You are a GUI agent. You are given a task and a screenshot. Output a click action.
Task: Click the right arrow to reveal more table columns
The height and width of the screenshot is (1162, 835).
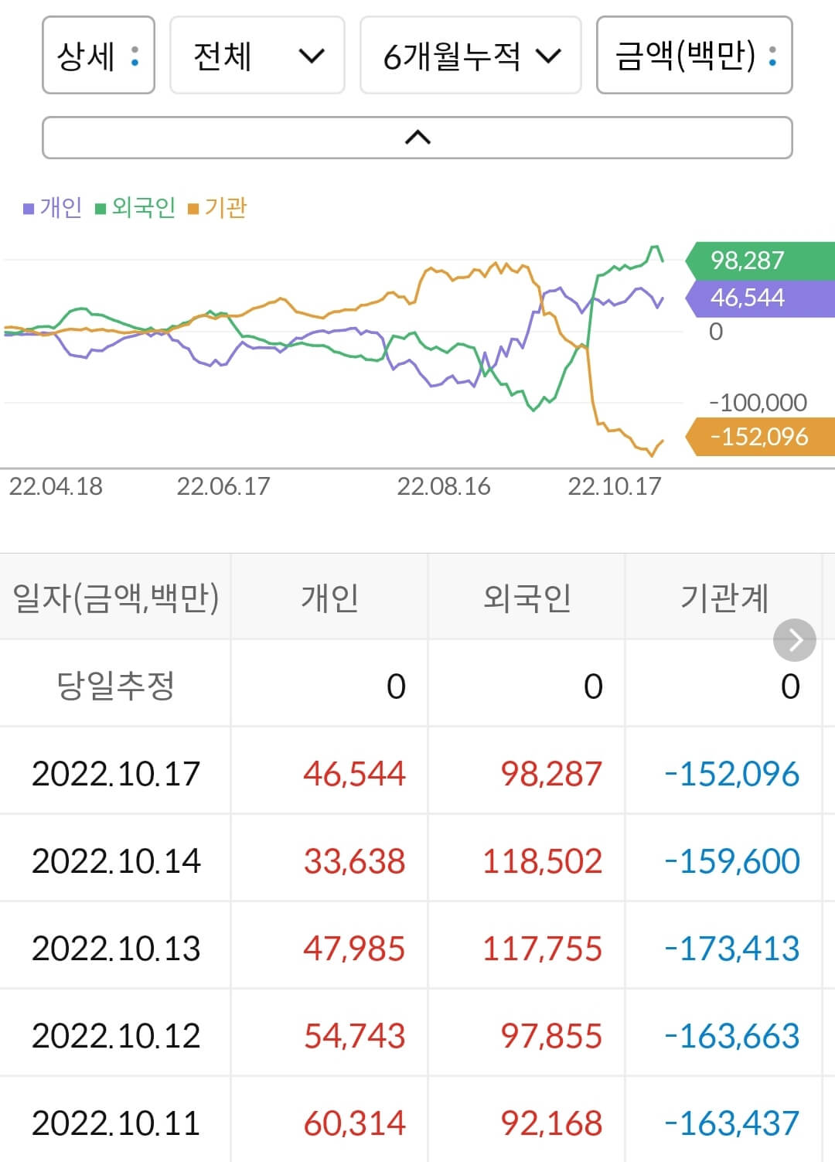pos(795,640)
